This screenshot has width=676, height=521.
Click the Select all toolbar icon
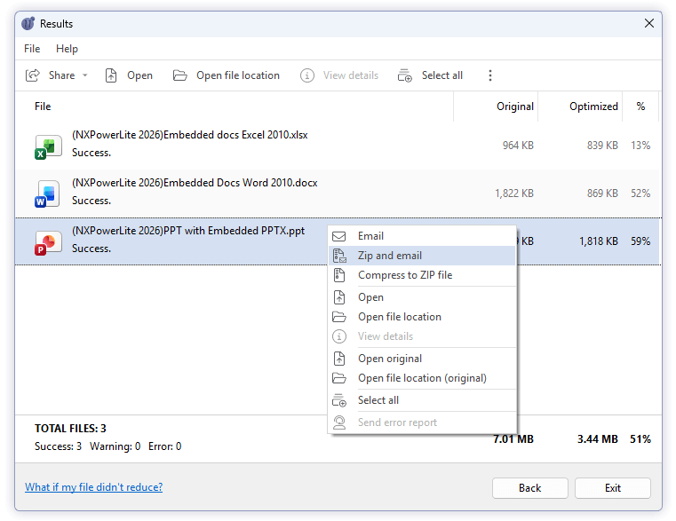pyautogui.click(x=404, y=75)
